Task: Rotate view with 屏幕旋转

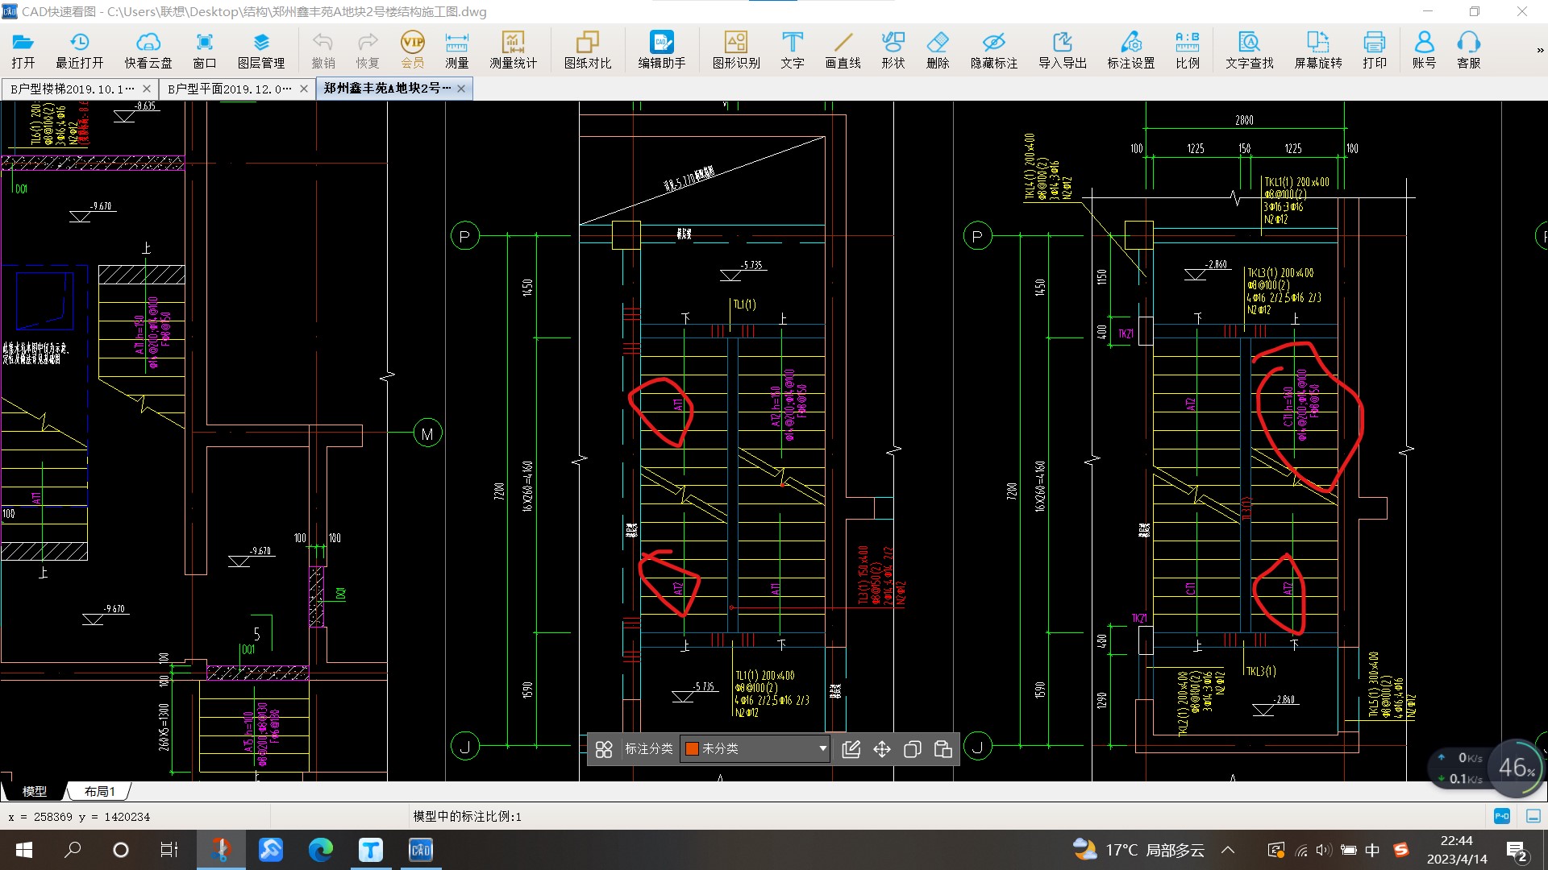Action: point(1318,51)
